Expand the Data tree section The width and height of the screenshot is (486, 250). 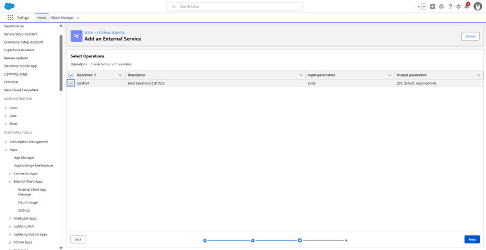[x=6, y=116]
